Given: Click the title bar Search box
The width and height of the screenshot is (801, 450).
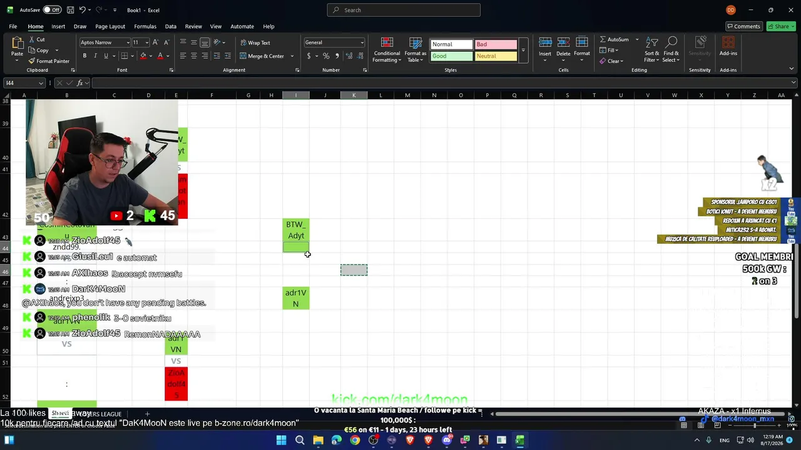Looking at the screenshot, I should point(404,10).
